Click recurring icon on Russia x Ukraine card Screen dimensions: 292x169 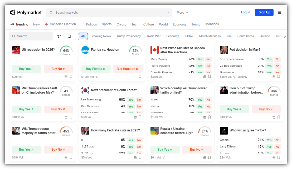click(x=164, y=157)
